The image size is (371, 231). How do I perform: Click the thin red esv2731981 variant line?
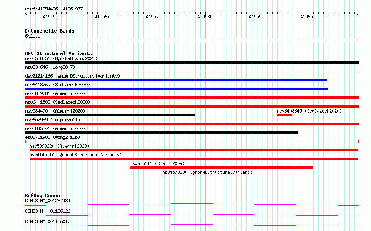(192, 141)
